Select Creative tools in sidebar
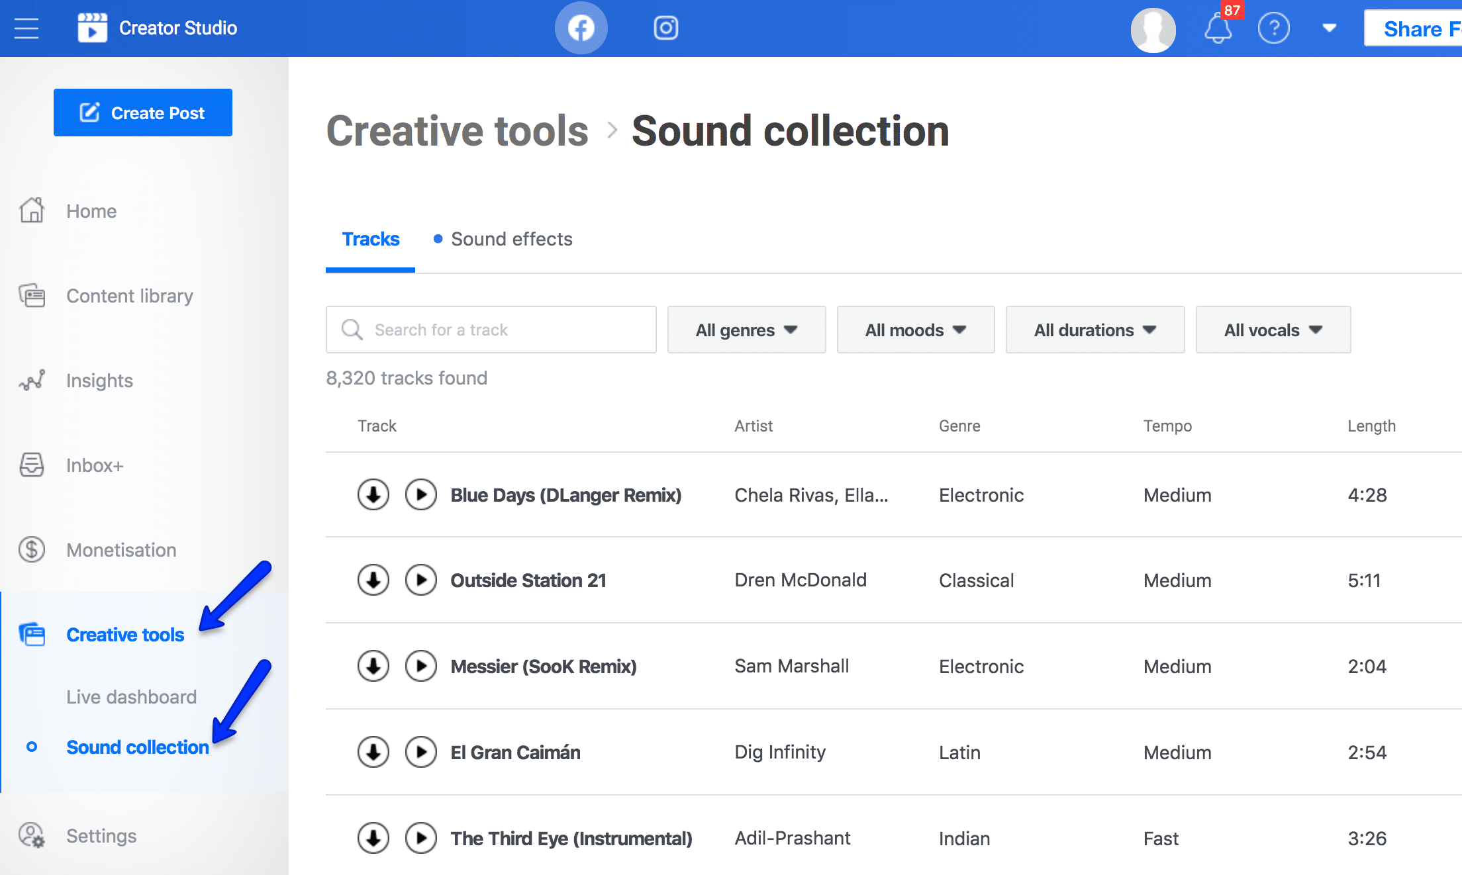The image size is (1462, 875). [125, 635]
